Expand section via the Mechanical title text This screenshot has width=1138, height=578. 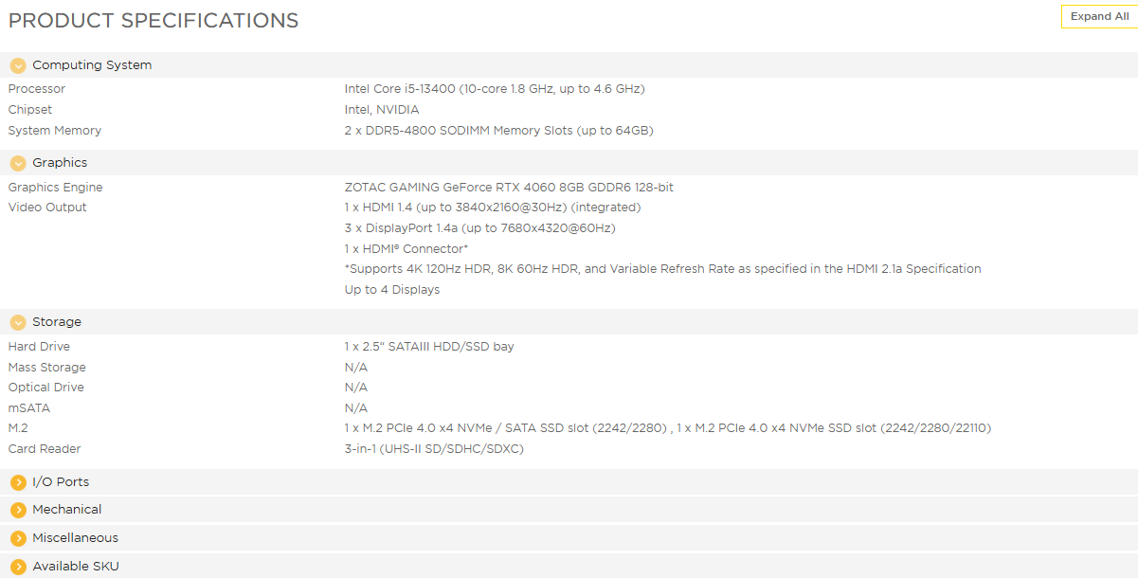click(x=66, y=510)
